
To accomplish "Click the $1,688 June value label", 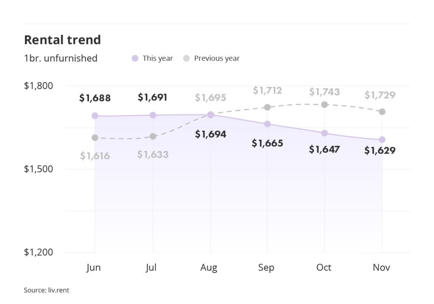I will (x=95, y=98).
